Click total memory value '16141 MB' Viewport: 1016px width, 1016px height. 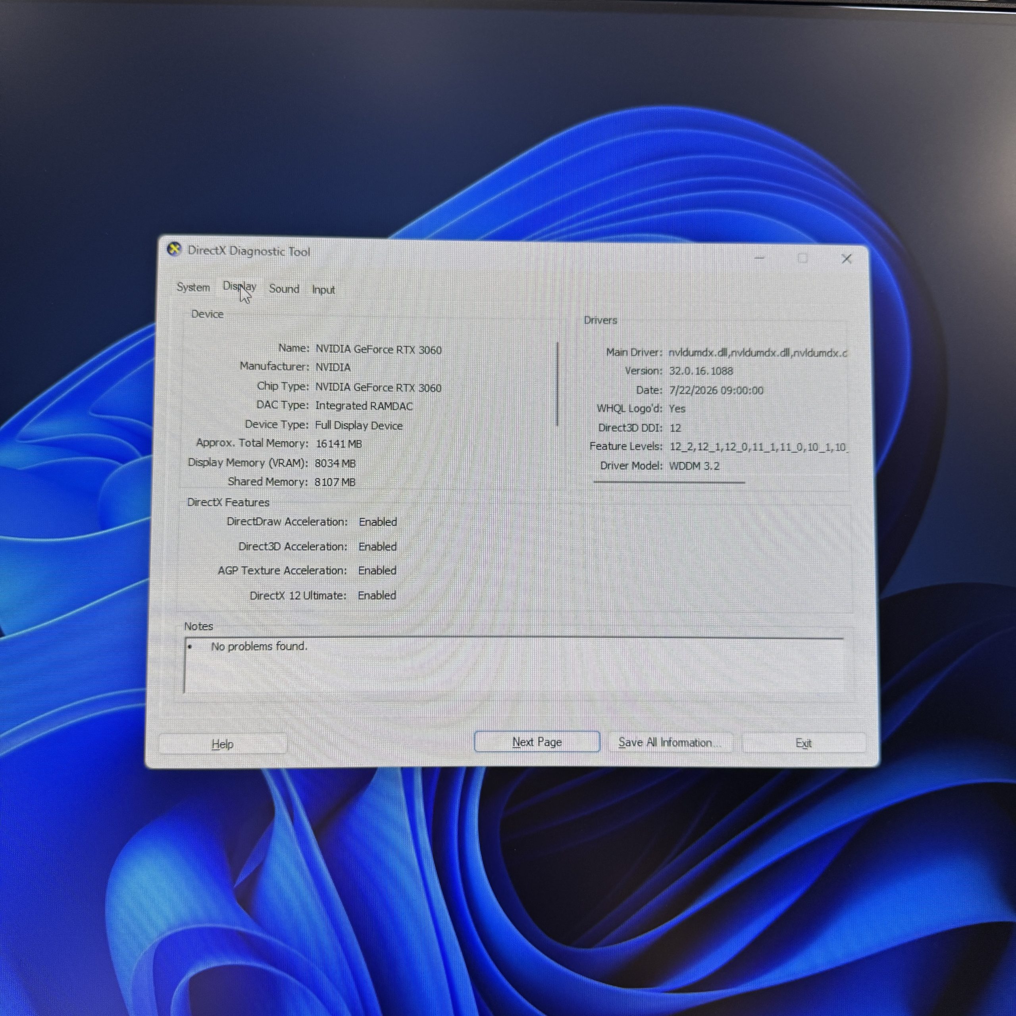click(x=339, y=444)
